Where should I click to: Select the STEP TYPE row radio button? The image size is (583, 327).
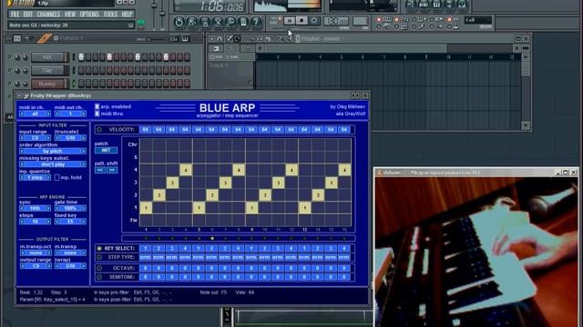click(99, 257)
